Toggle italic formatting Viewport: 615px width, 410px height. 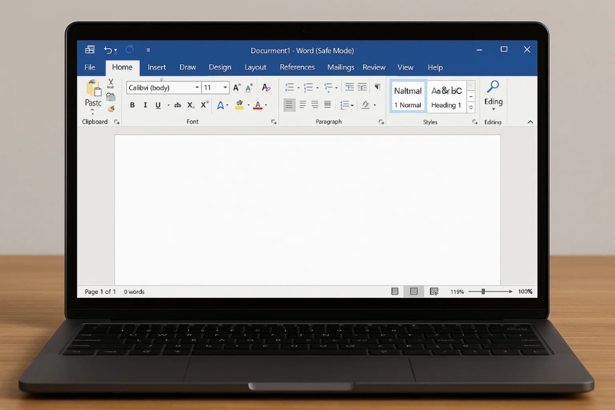pos(146,104)
